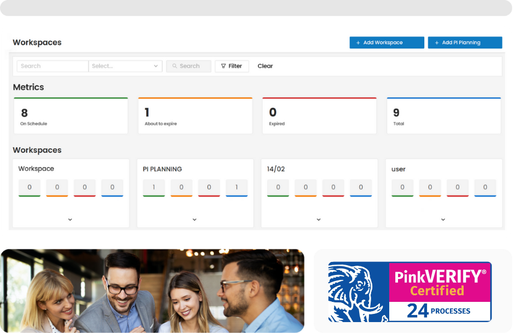Expand the 14/02 card chevron

pyautogui.click(x=319, y=220)
